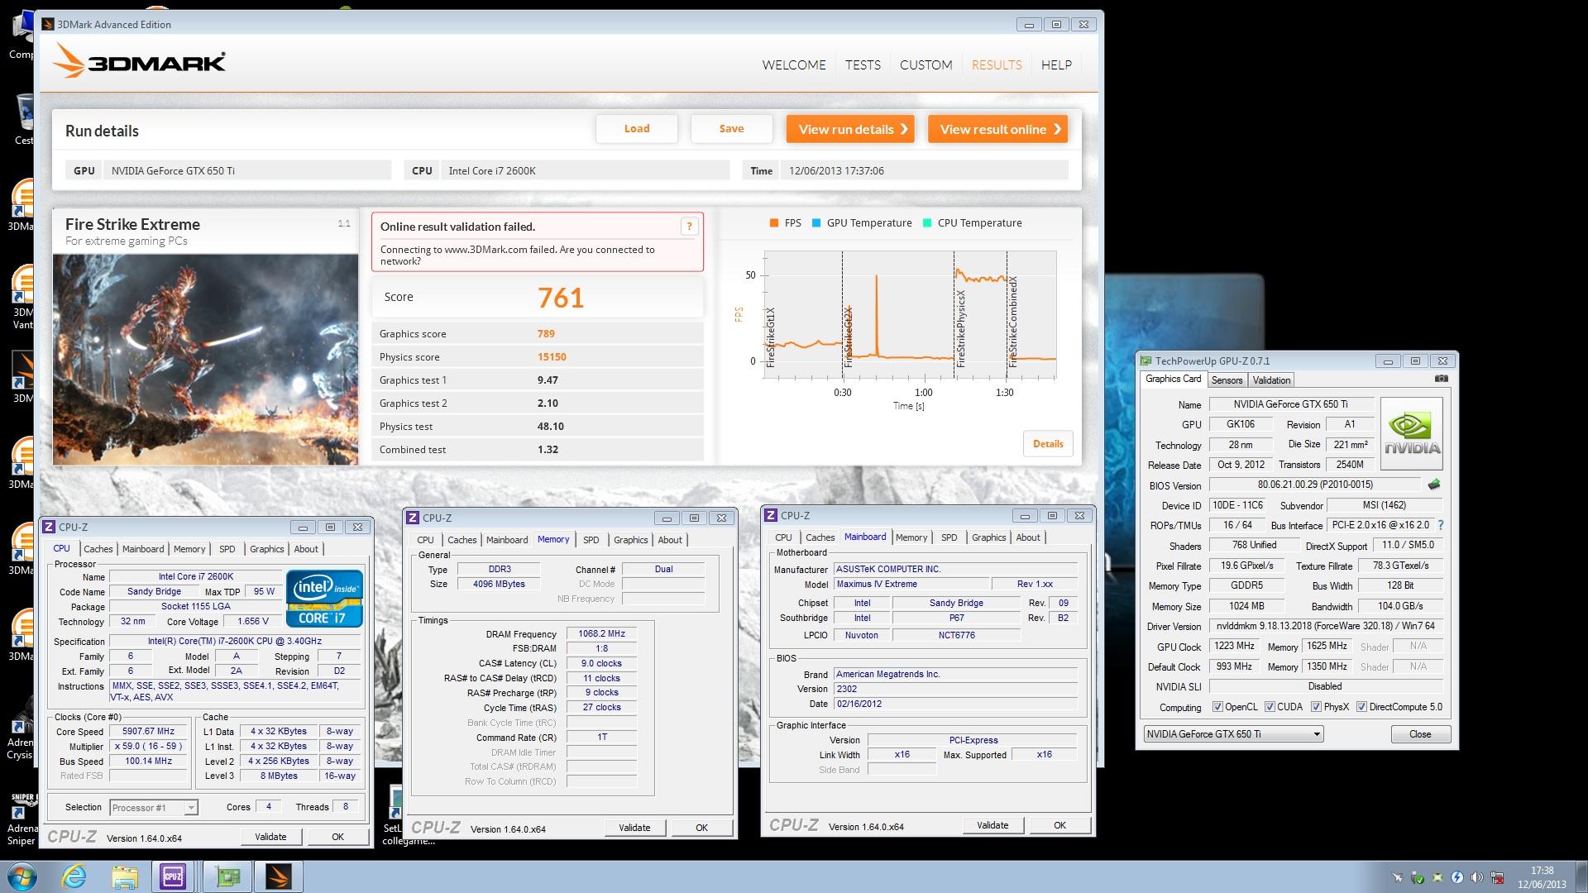Screen dimensions: 1588x893
Task: Save the BIOS using the GPU-Z chip icon
Action: [x=1434, y=485]
